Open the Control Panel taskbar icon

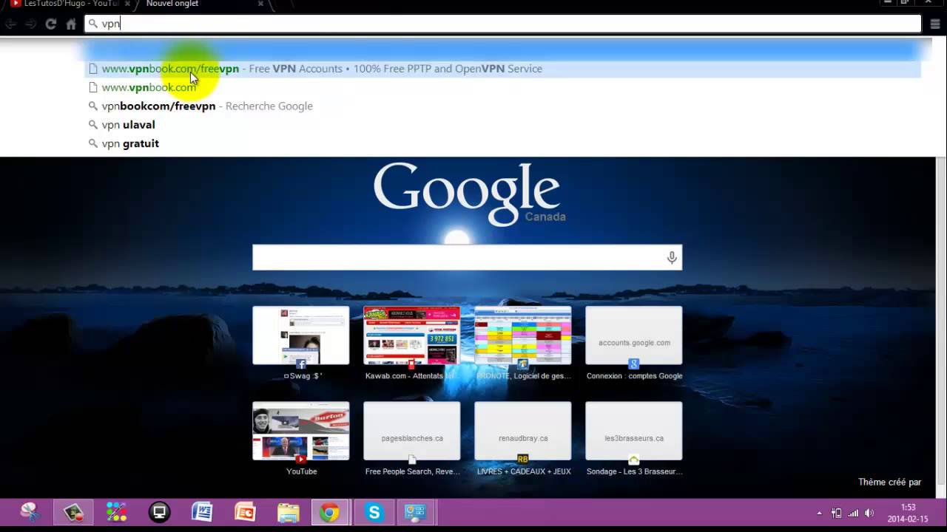pyautogui.click(x=415, y=512)
